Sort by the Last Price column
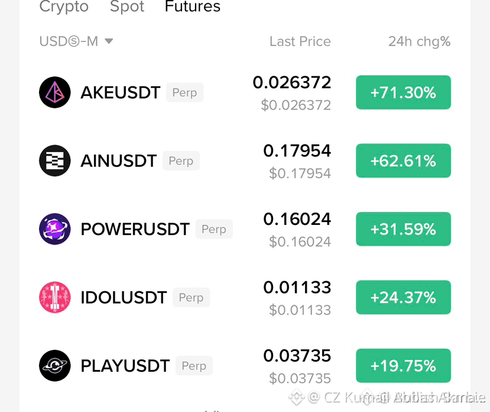 (x=300, y=41)
